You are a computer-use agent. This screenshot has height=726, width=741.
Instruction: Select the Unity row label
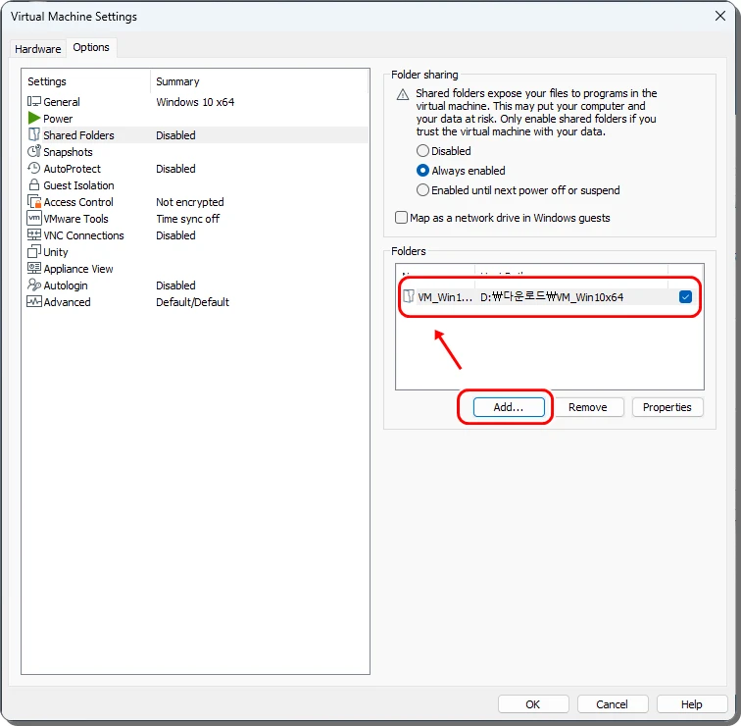56,252
